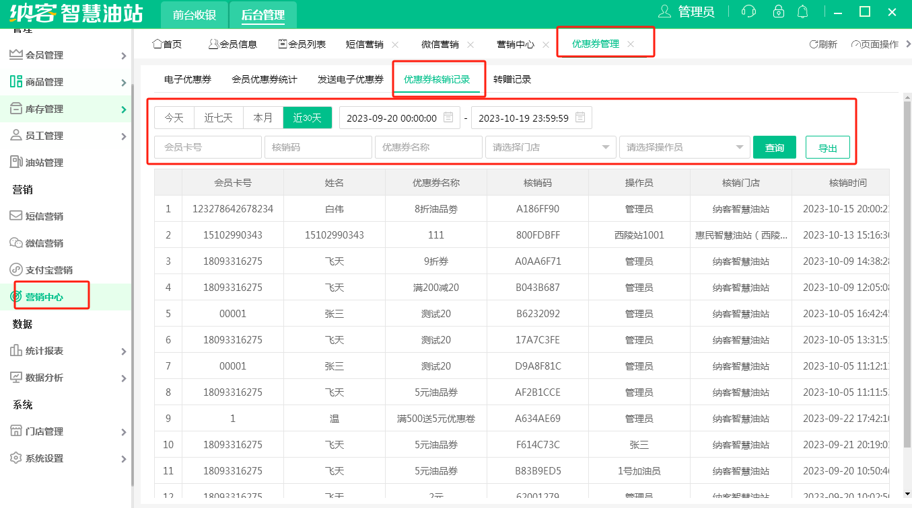Switch to the 前台收银 top tab

click(x=194, y=15)
